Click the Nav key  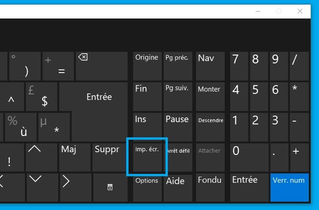[210, 66]
